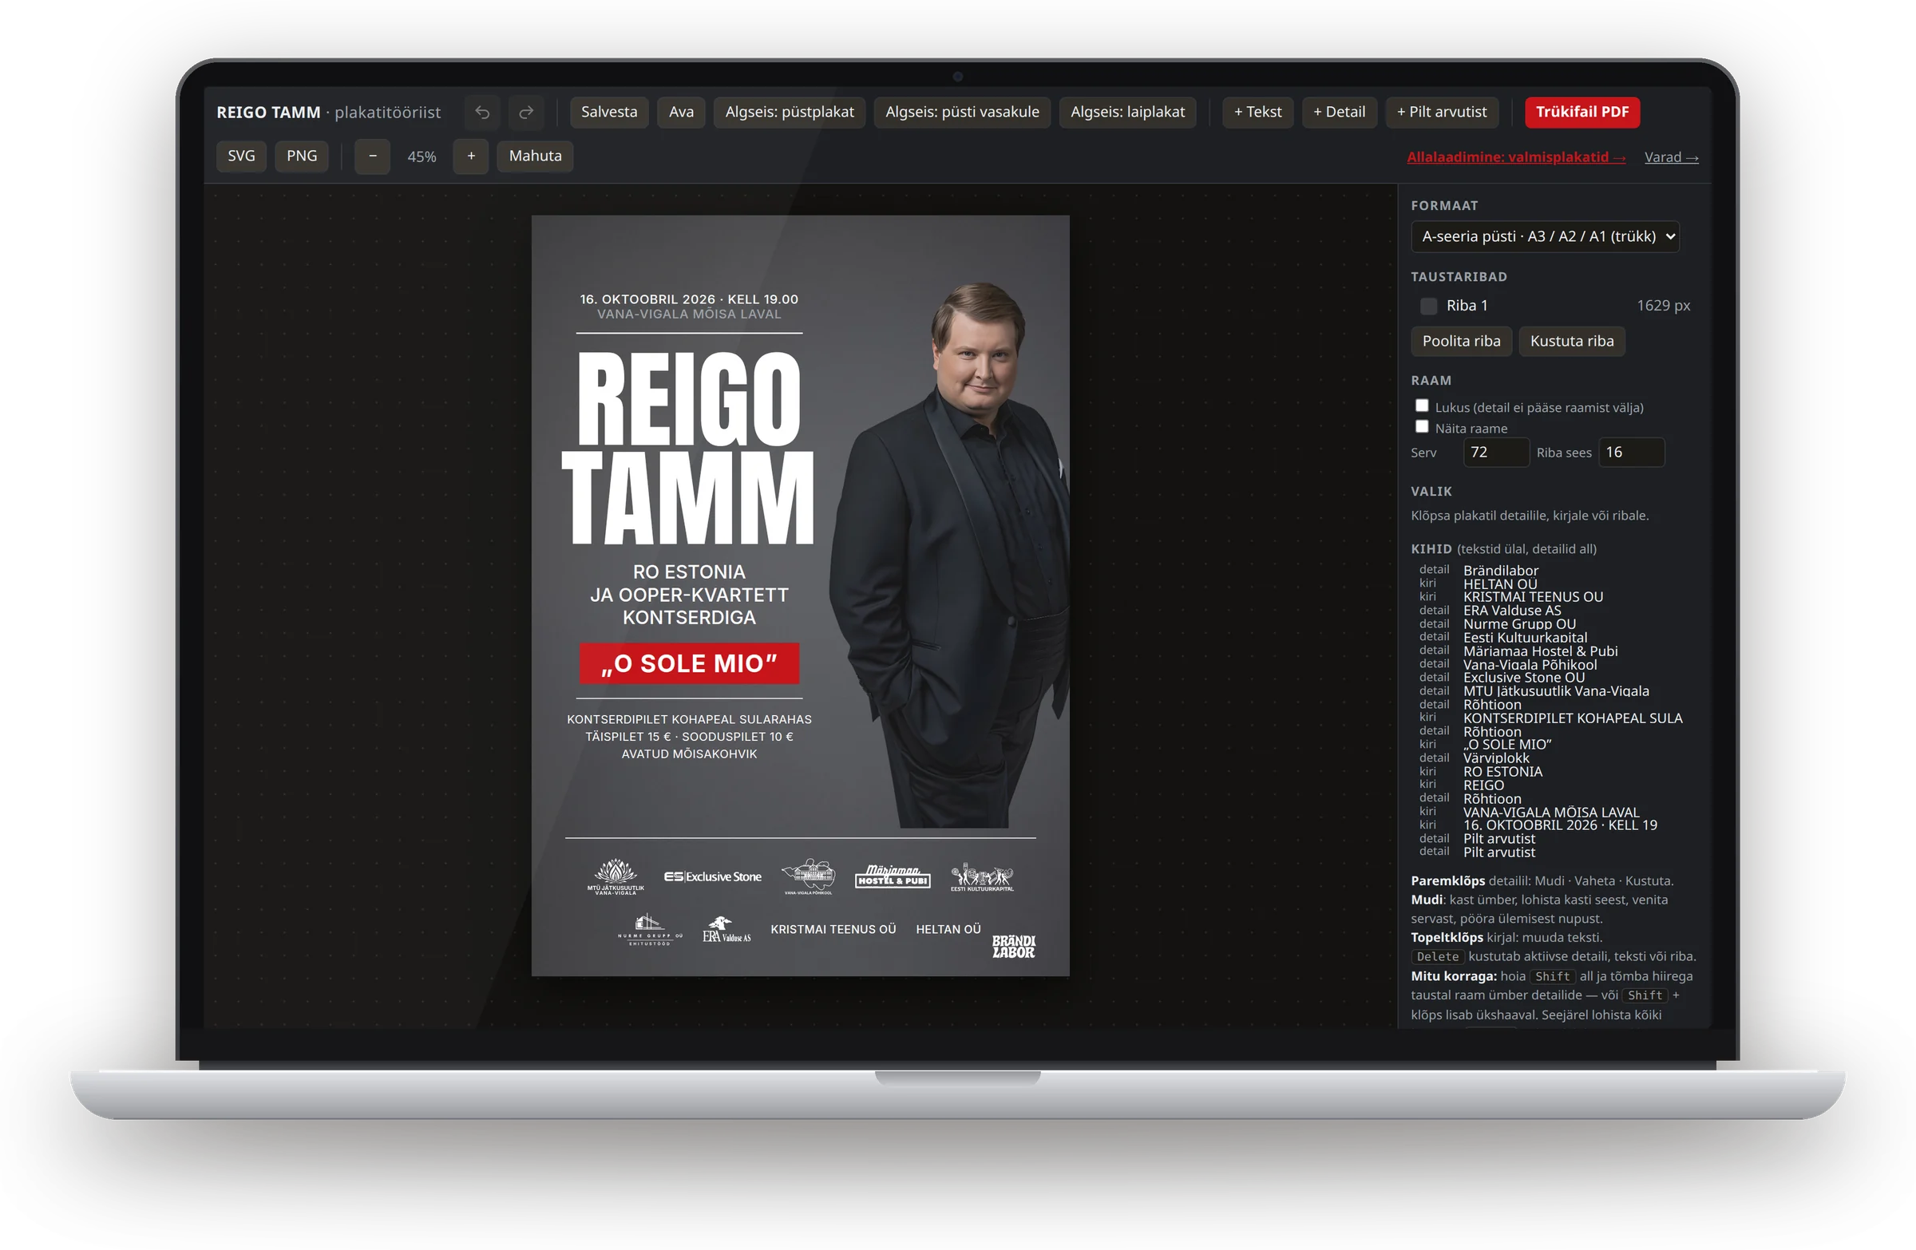Screen dimensions: 1916x1250
Task: Click the Ava button
Action: tap(681, 112)
